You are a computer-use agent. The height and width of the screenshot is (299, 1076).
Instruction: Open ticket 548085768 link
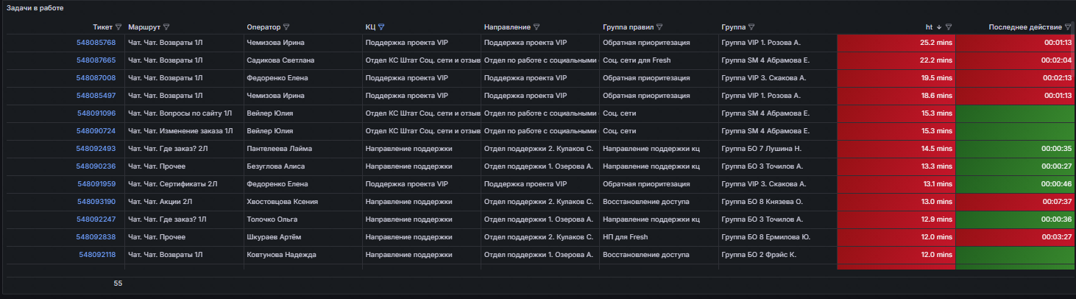(x=96, y=43)
